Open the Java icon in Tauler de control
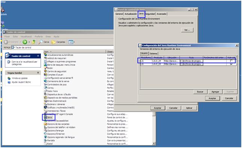Image resolution: width=242 pixels, height=148 pixels. coord(46,117)
